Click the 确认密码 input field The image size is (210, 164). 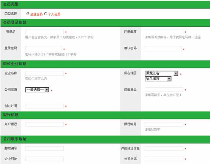click(x=163, y=49)
